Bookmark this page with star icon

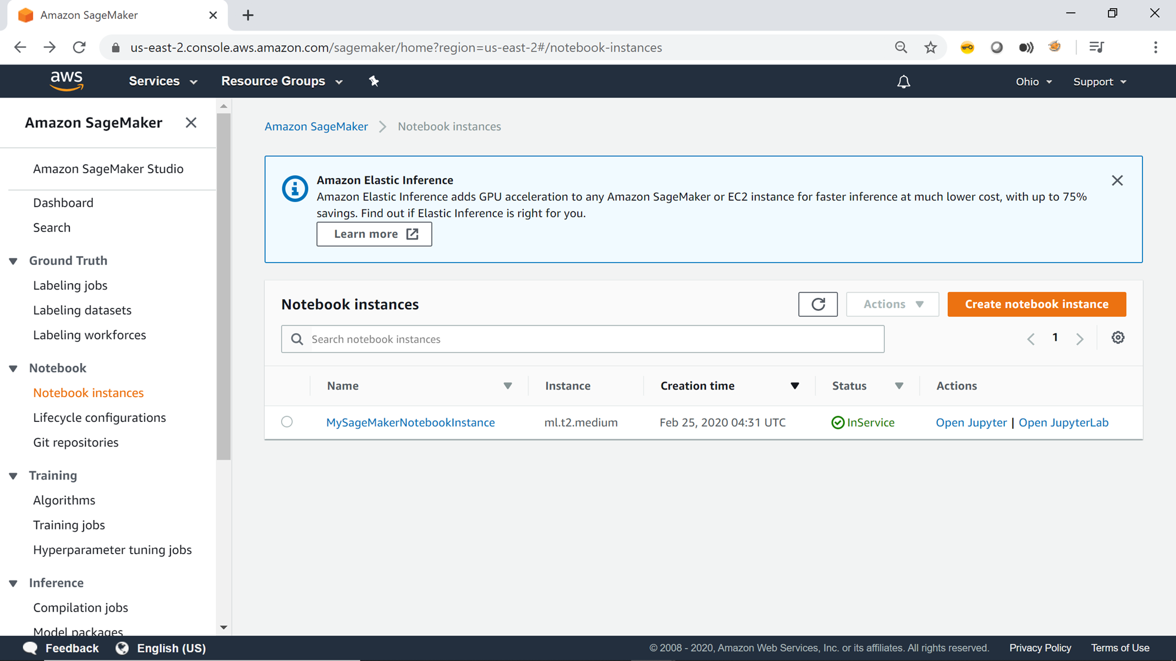(930, 48)
